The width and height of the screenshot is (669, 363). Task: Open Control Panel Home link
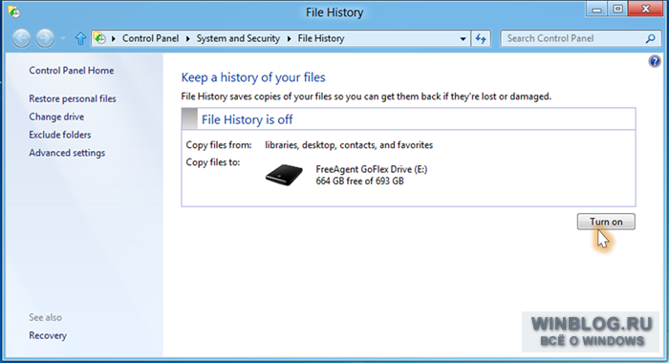(x=72, y=71)
